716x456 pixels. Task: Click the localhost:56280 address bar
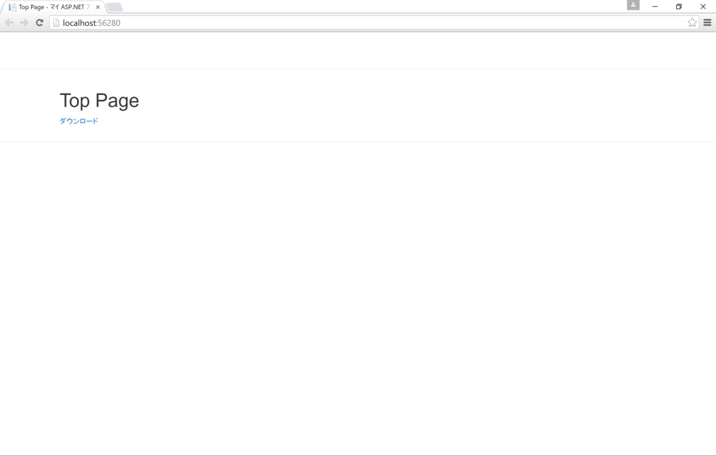coord(350,22)
